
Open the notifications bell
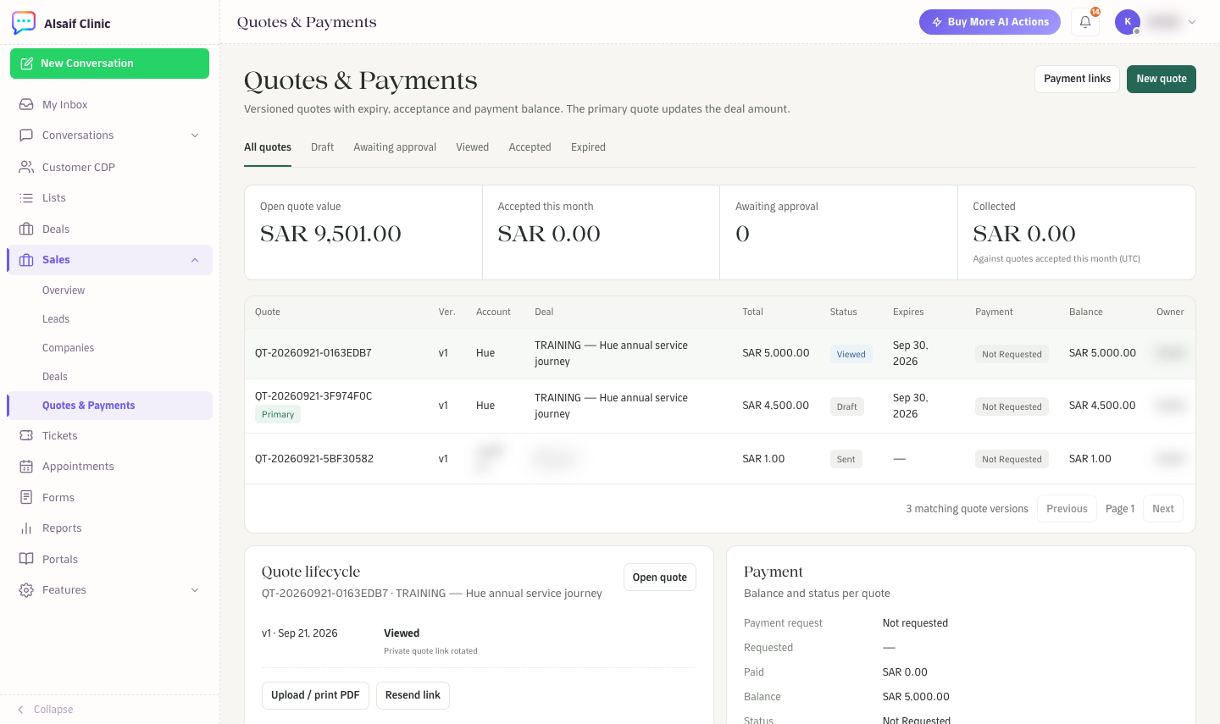click(1085, 22)
